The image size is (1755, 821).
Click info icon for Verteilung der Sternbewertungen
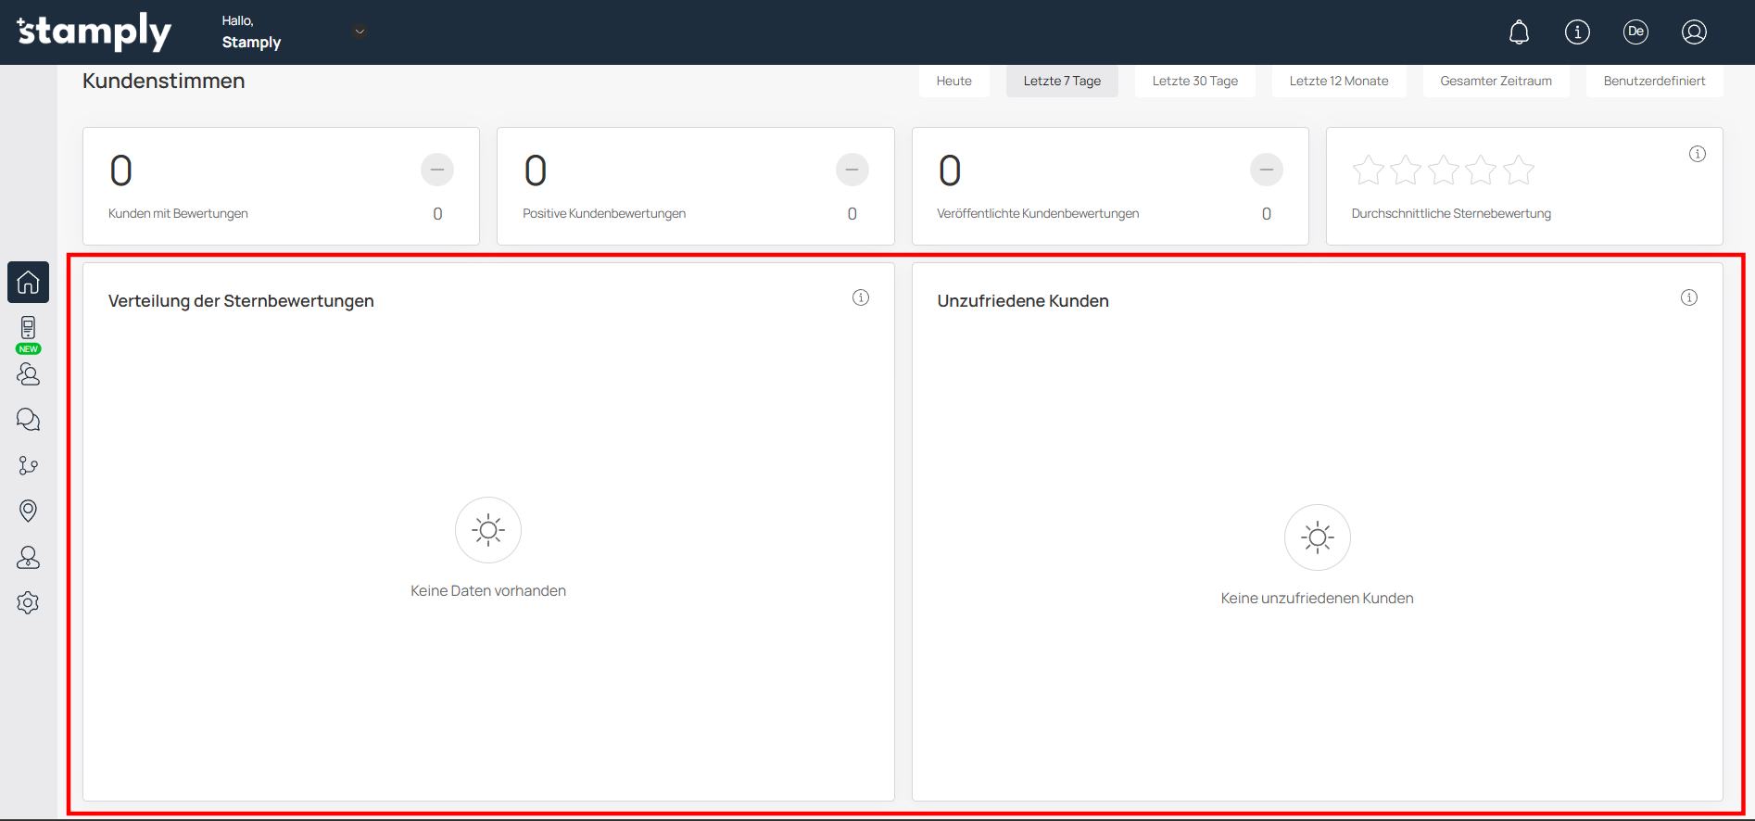pyautogui.click(x=861, y=297)
